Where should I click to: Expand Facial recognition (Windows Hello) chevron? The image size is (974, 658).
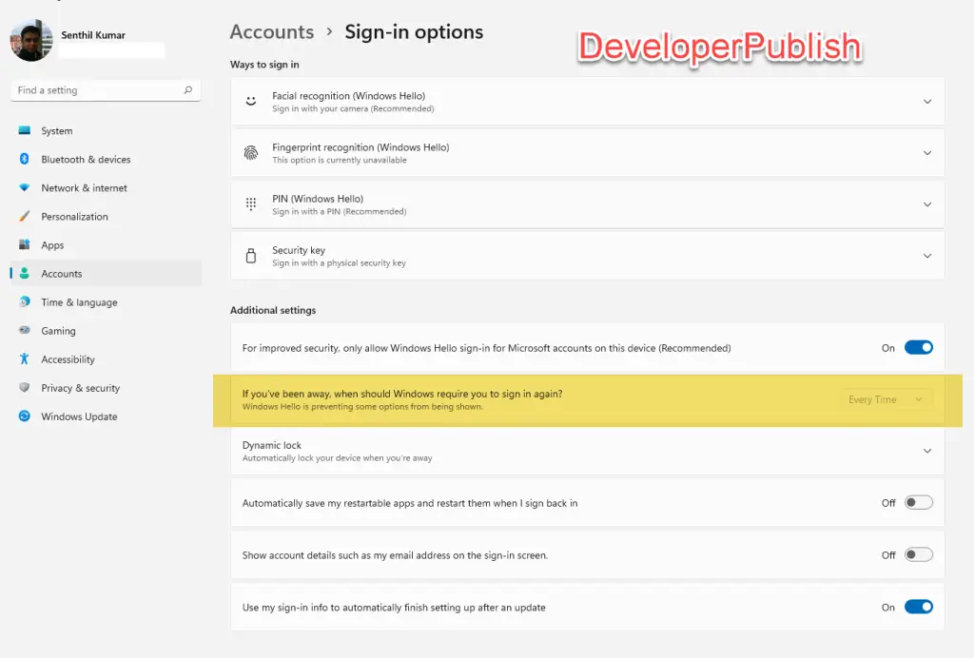pyautogui.click(x=926, y=101)
